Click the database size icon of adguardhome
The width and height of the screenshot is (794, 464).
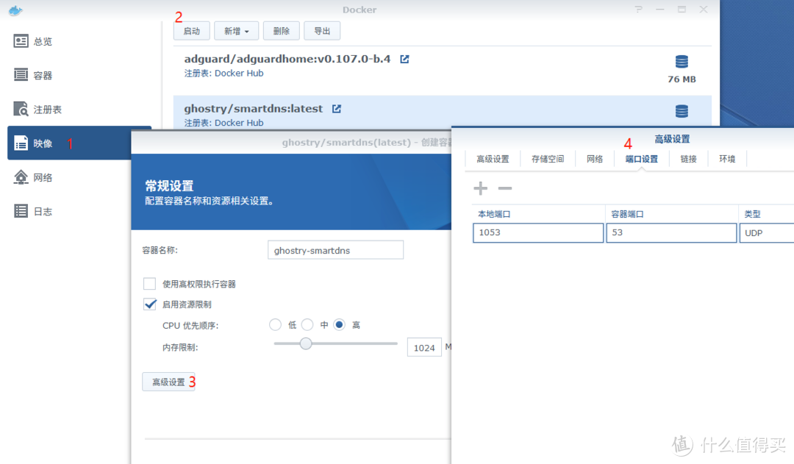tap(682, 62)
